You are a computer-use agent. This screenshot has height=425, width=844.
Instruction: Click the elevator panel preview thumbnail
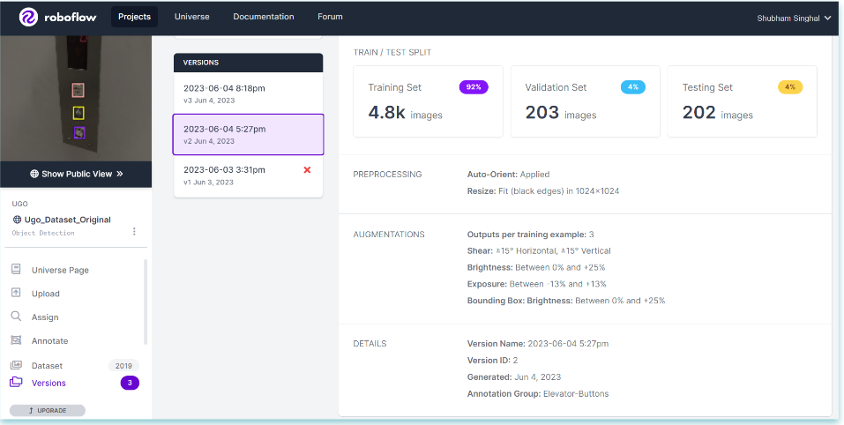click(x=76, y=98)
